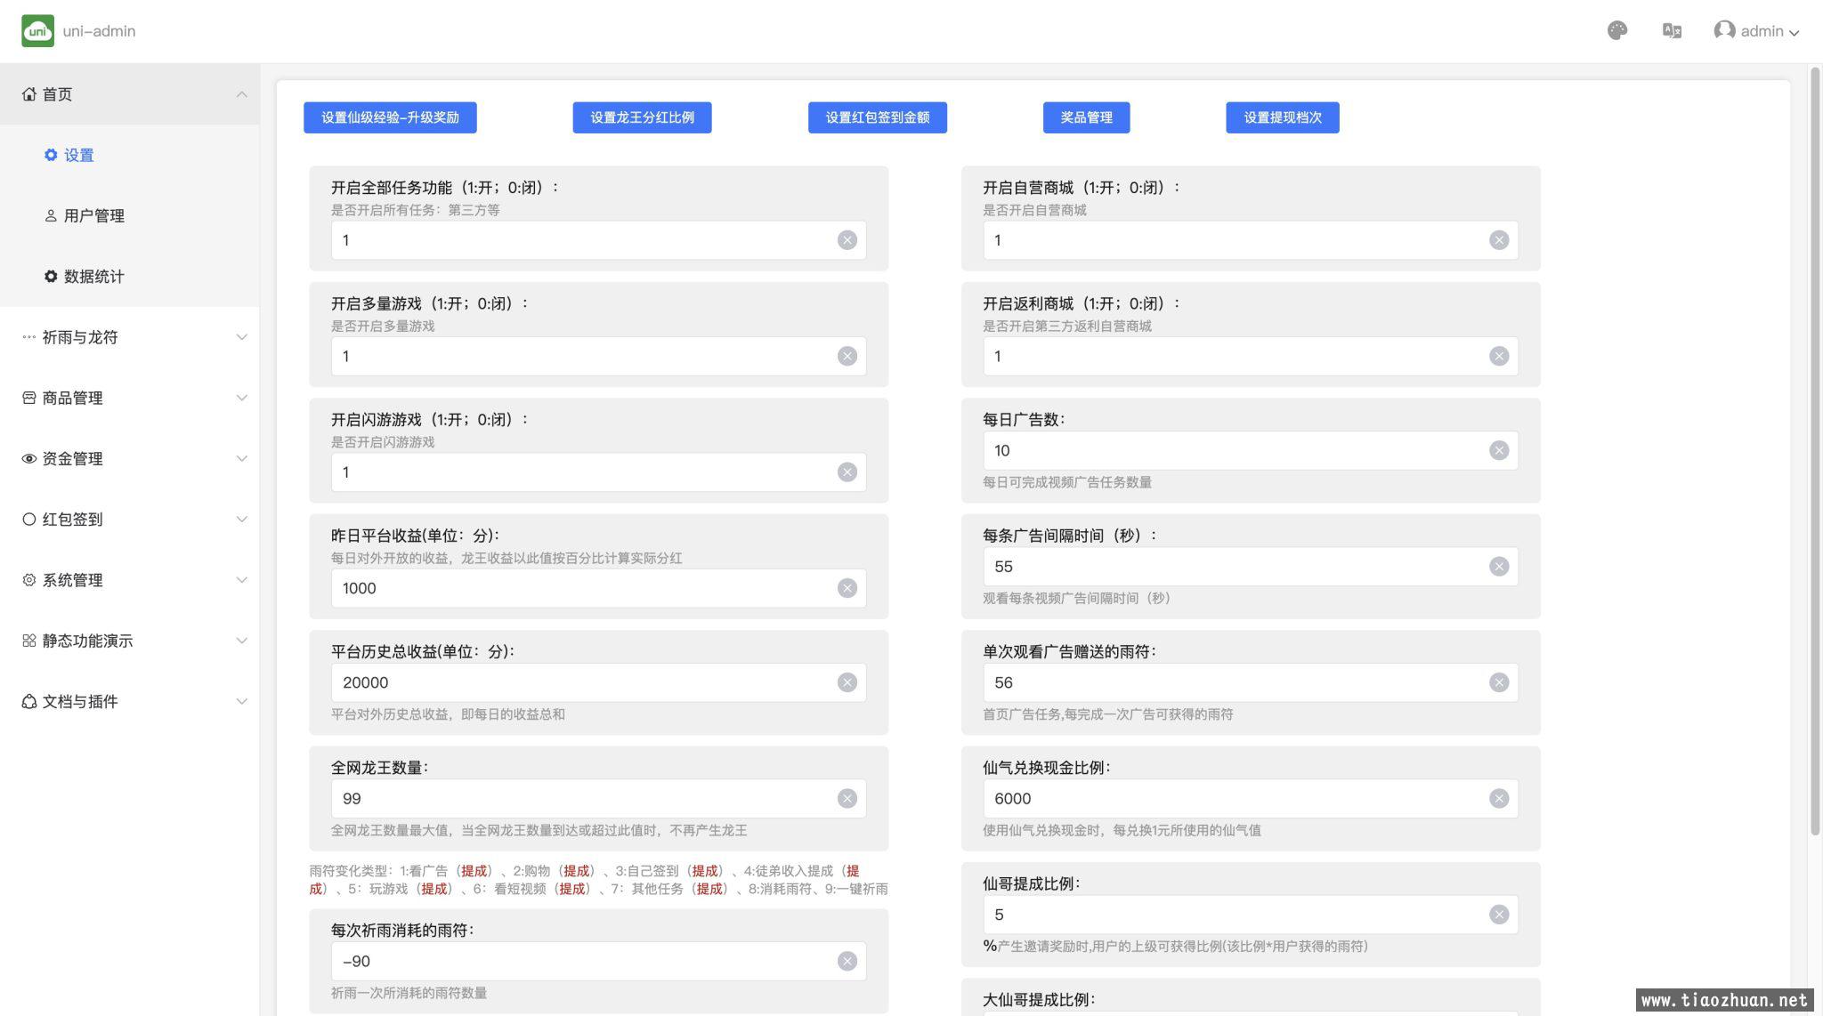
Task: Expand the 资金管理 menu
Action: click(130, 459)
